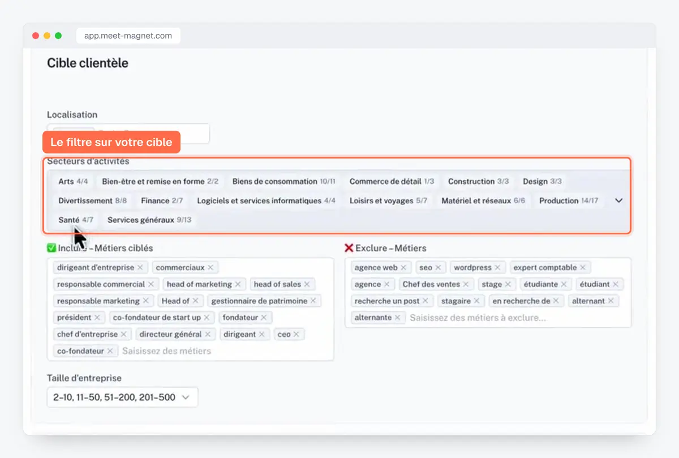Remove 'Chef des ventes' tag x icon
This screenshot has height=458, width=679.
click(x=466, y=284)
